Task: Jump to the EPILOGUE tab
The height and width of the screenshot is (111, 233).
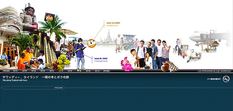Action: [x=106, y=71]
